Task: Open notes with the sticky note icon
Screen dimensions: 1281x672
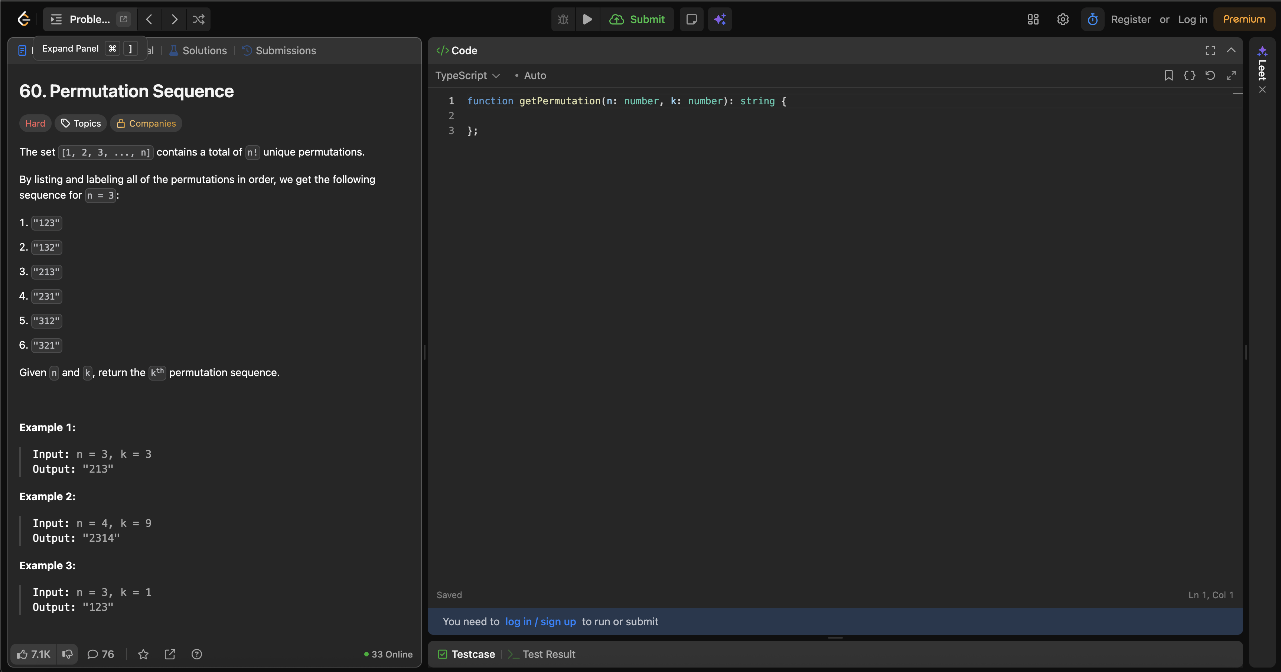Action: coord(691,19)
